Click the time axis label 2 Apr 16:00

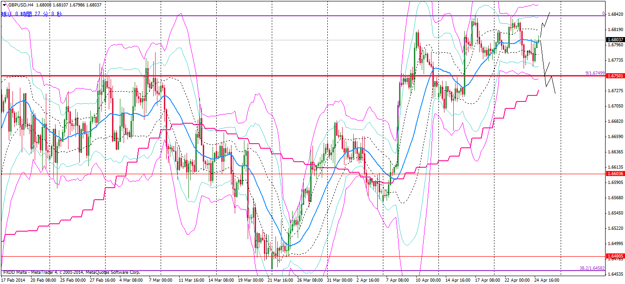point(369,280)
